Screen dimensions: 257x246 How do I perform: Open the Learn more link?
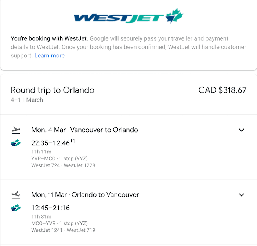pos(50,56)
